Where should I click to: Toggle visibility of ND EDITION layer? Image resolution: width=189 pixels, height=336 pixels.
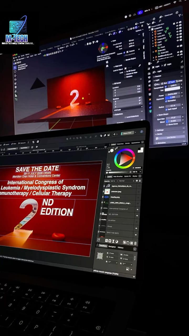[137, 216]
